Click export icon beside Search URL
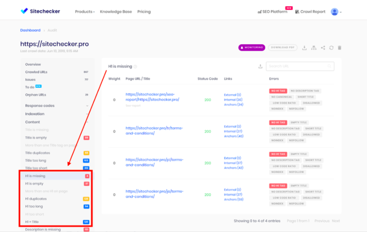This screenshot has width=367, height=232. pos(260,66)
